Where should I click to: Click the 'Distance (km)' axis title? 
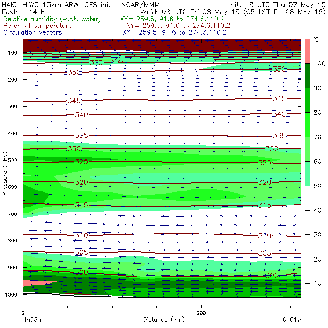tap(164, 320)
